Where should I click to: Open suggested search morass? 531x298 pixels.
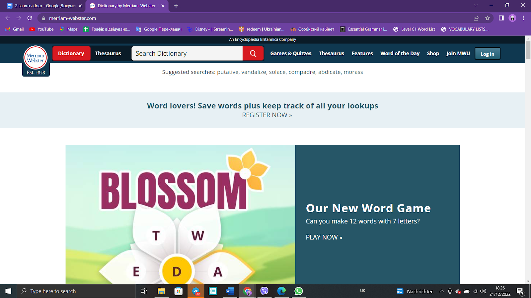tap(353, 72)
